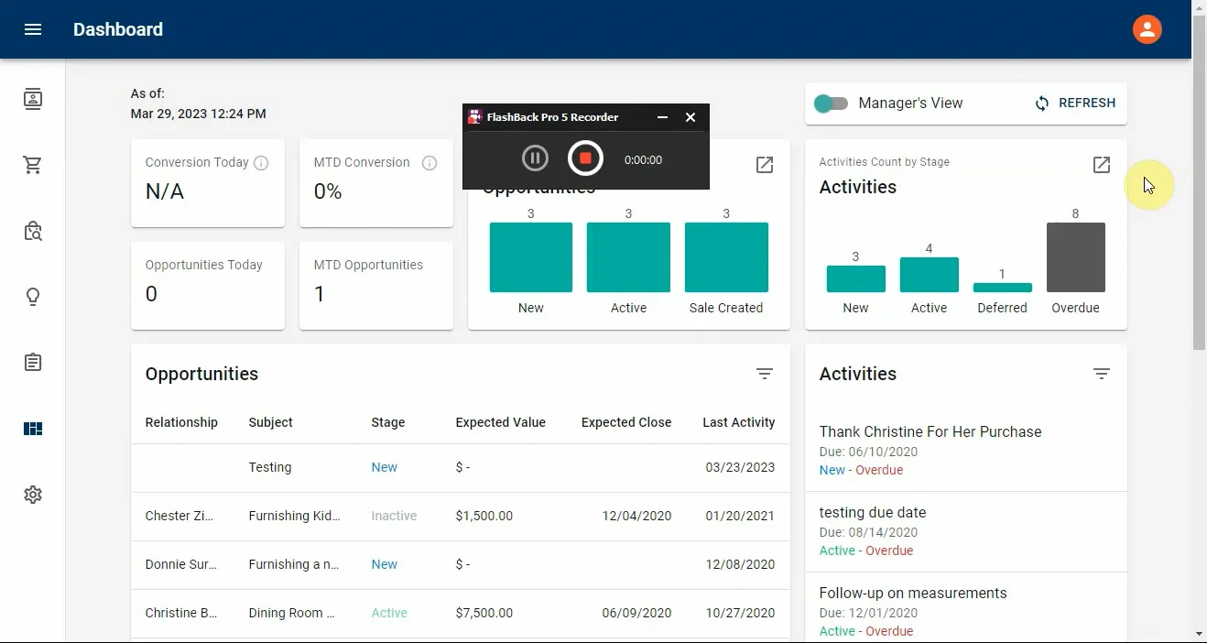Open the settings gear sidebar icon

[x=33, y=495]
